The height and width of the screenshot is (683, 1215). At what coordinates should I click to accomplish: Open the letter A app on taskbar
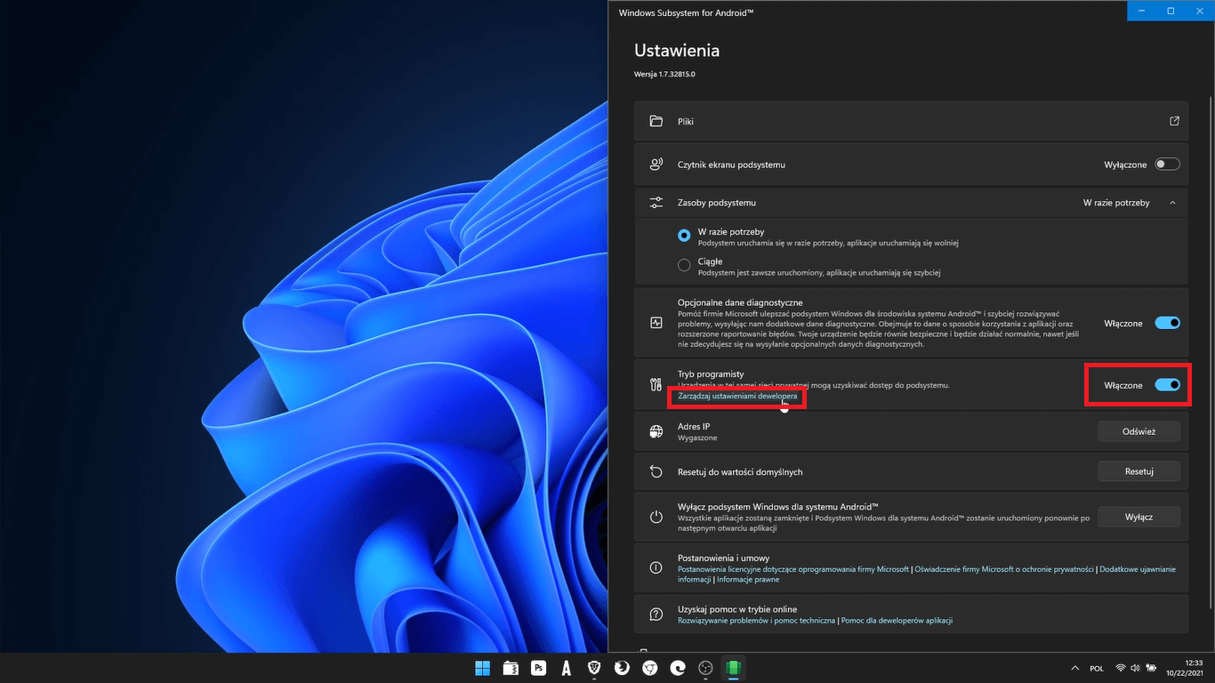(566, 668)
